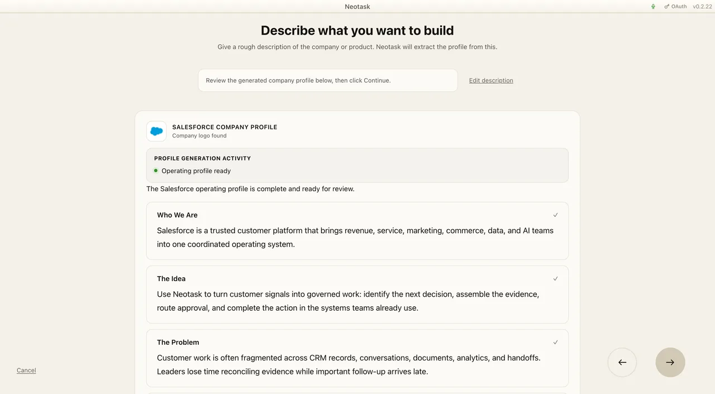Click the Salesforce cloud logo
The image size is (715, 394).
[156, 131]
